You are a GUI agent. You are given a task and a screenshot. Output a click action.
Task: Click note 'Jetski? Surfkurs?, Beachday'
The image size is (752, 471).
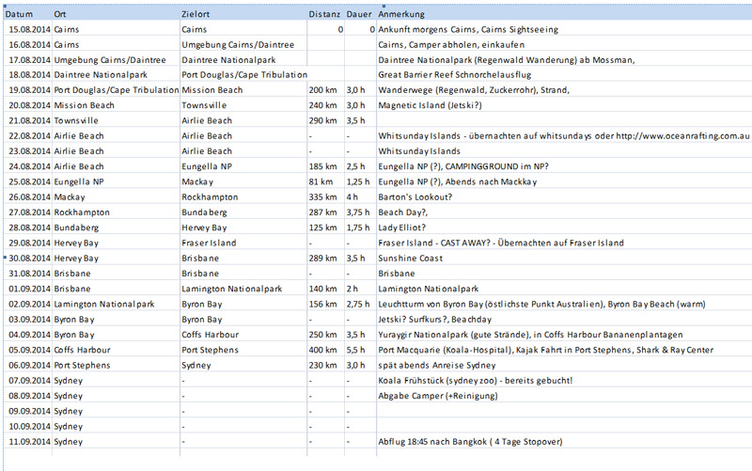(434, 320)
